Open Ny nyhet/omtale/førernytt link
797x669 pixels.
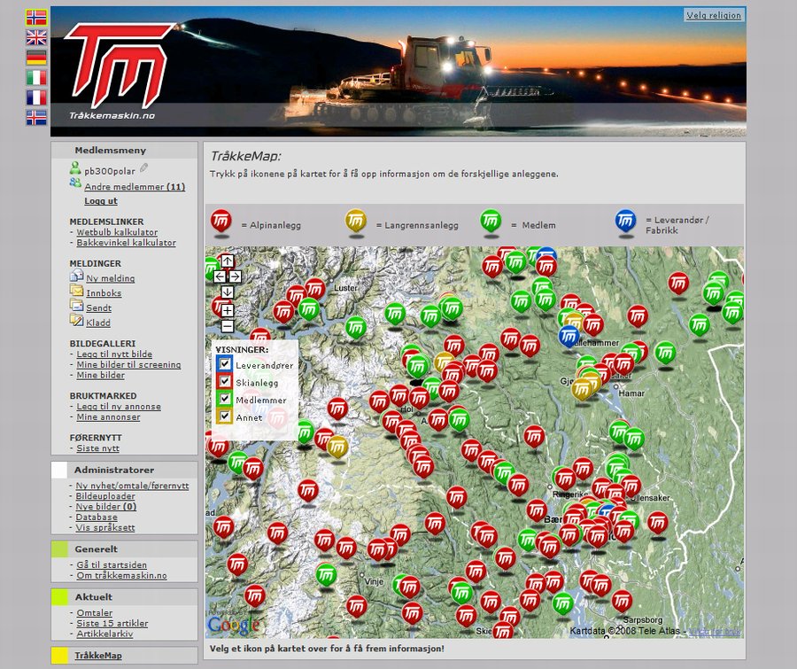pos(132,486)
